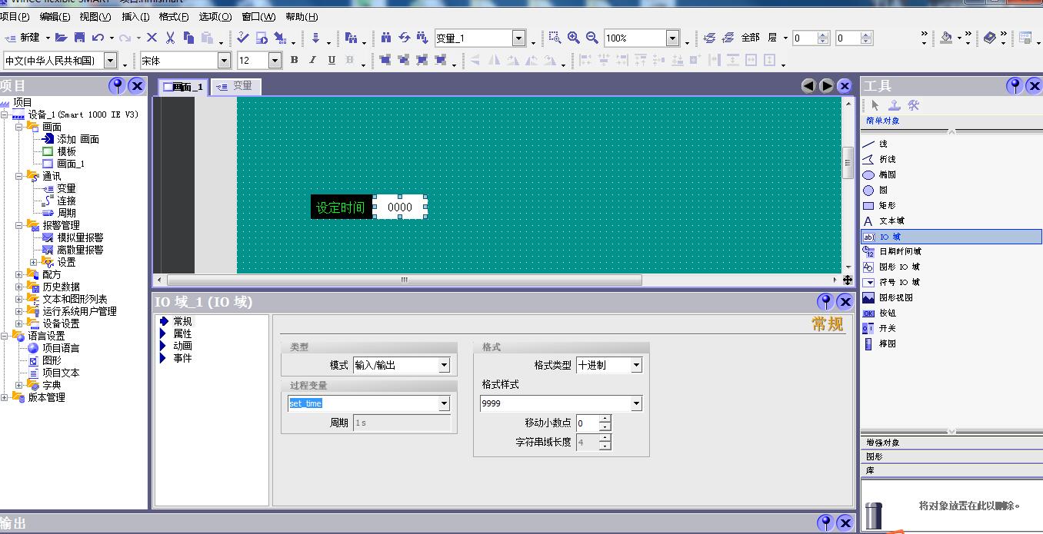
Task: Click the Save project toolbar icon
Action: coord(79,38)
